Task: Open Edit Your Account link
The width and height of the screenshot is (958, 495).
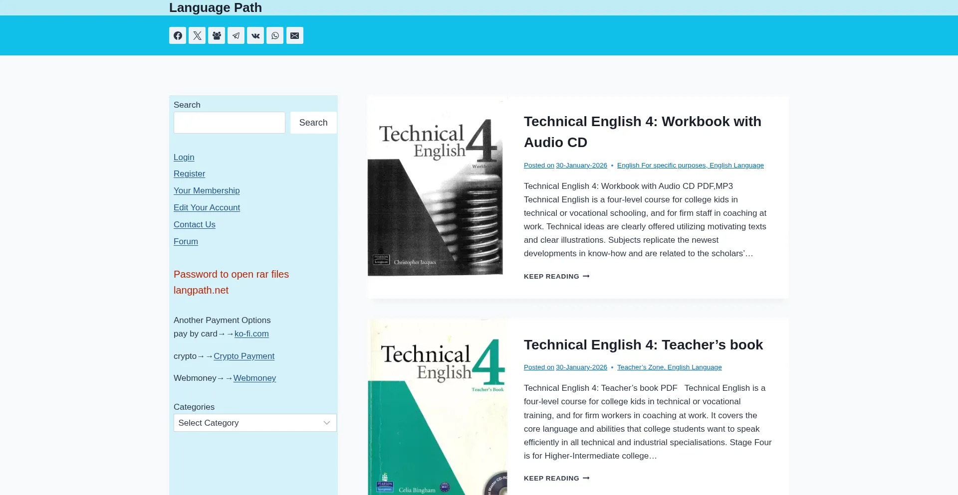Action: (x=207, y=207)
